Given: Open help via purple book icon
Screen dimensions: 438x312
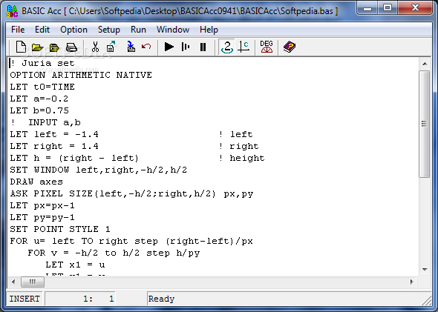Looking at the screenshot, I should pyautogui.click(x=289, y=47).
